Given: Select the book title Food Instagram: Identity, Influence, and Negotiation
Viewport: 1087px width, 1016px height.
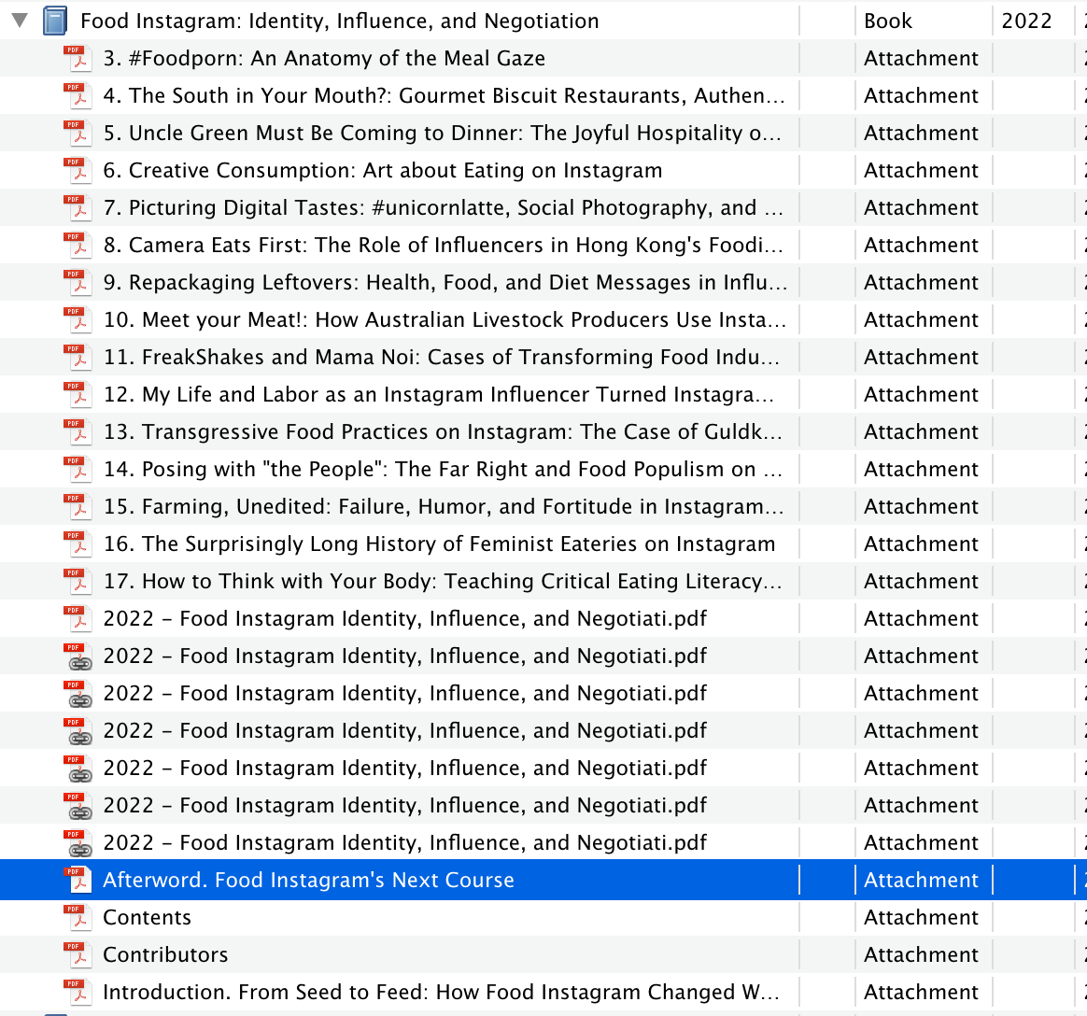Looking at the screenshot, I should coord(340,21).
